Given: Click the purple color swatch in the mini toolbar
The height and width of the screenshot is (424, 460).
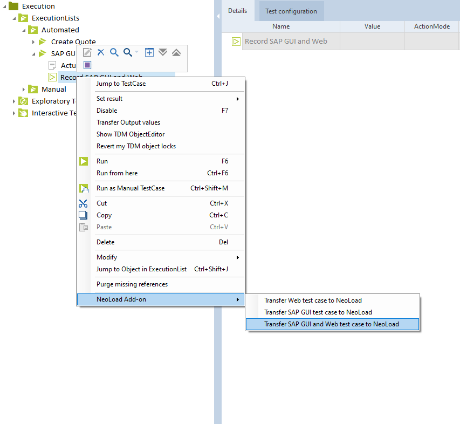Looking at the screenshot, I should click(x=87, y=65).
